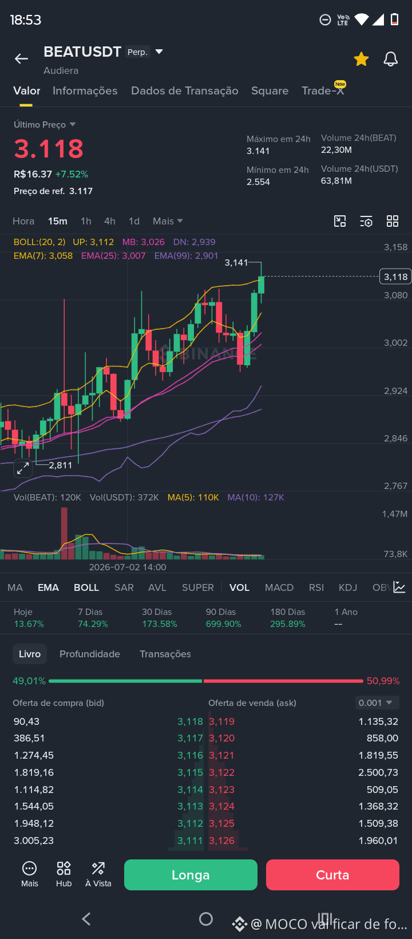
Task: Open the chart indicator settings icon
Action: coord(366,221)
